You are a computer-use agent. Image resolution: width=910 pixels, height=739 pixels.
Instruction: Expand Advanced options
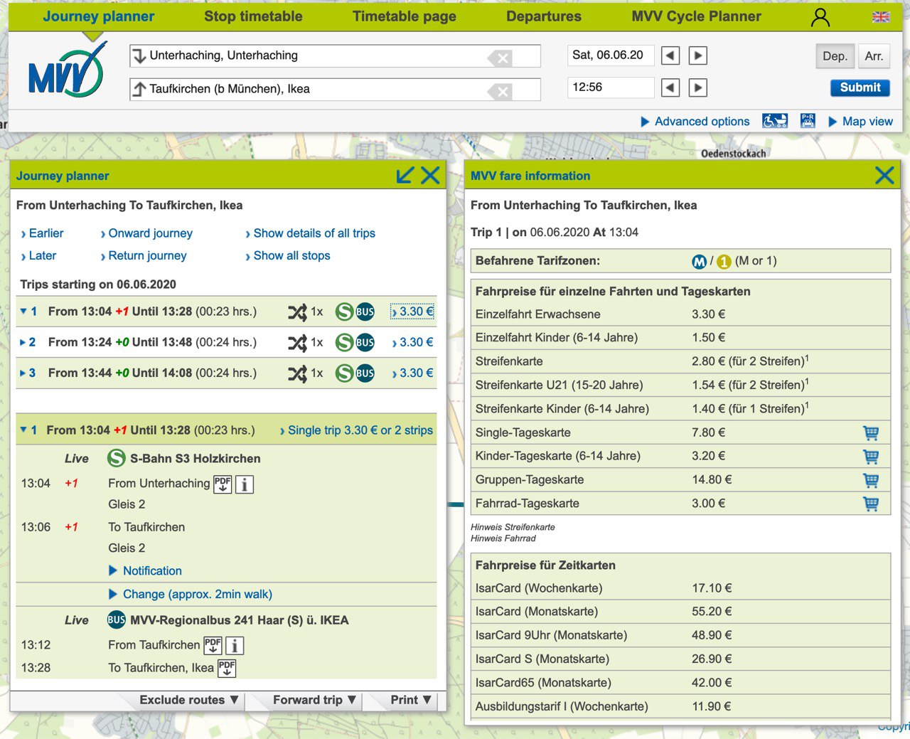coord(695,122)
